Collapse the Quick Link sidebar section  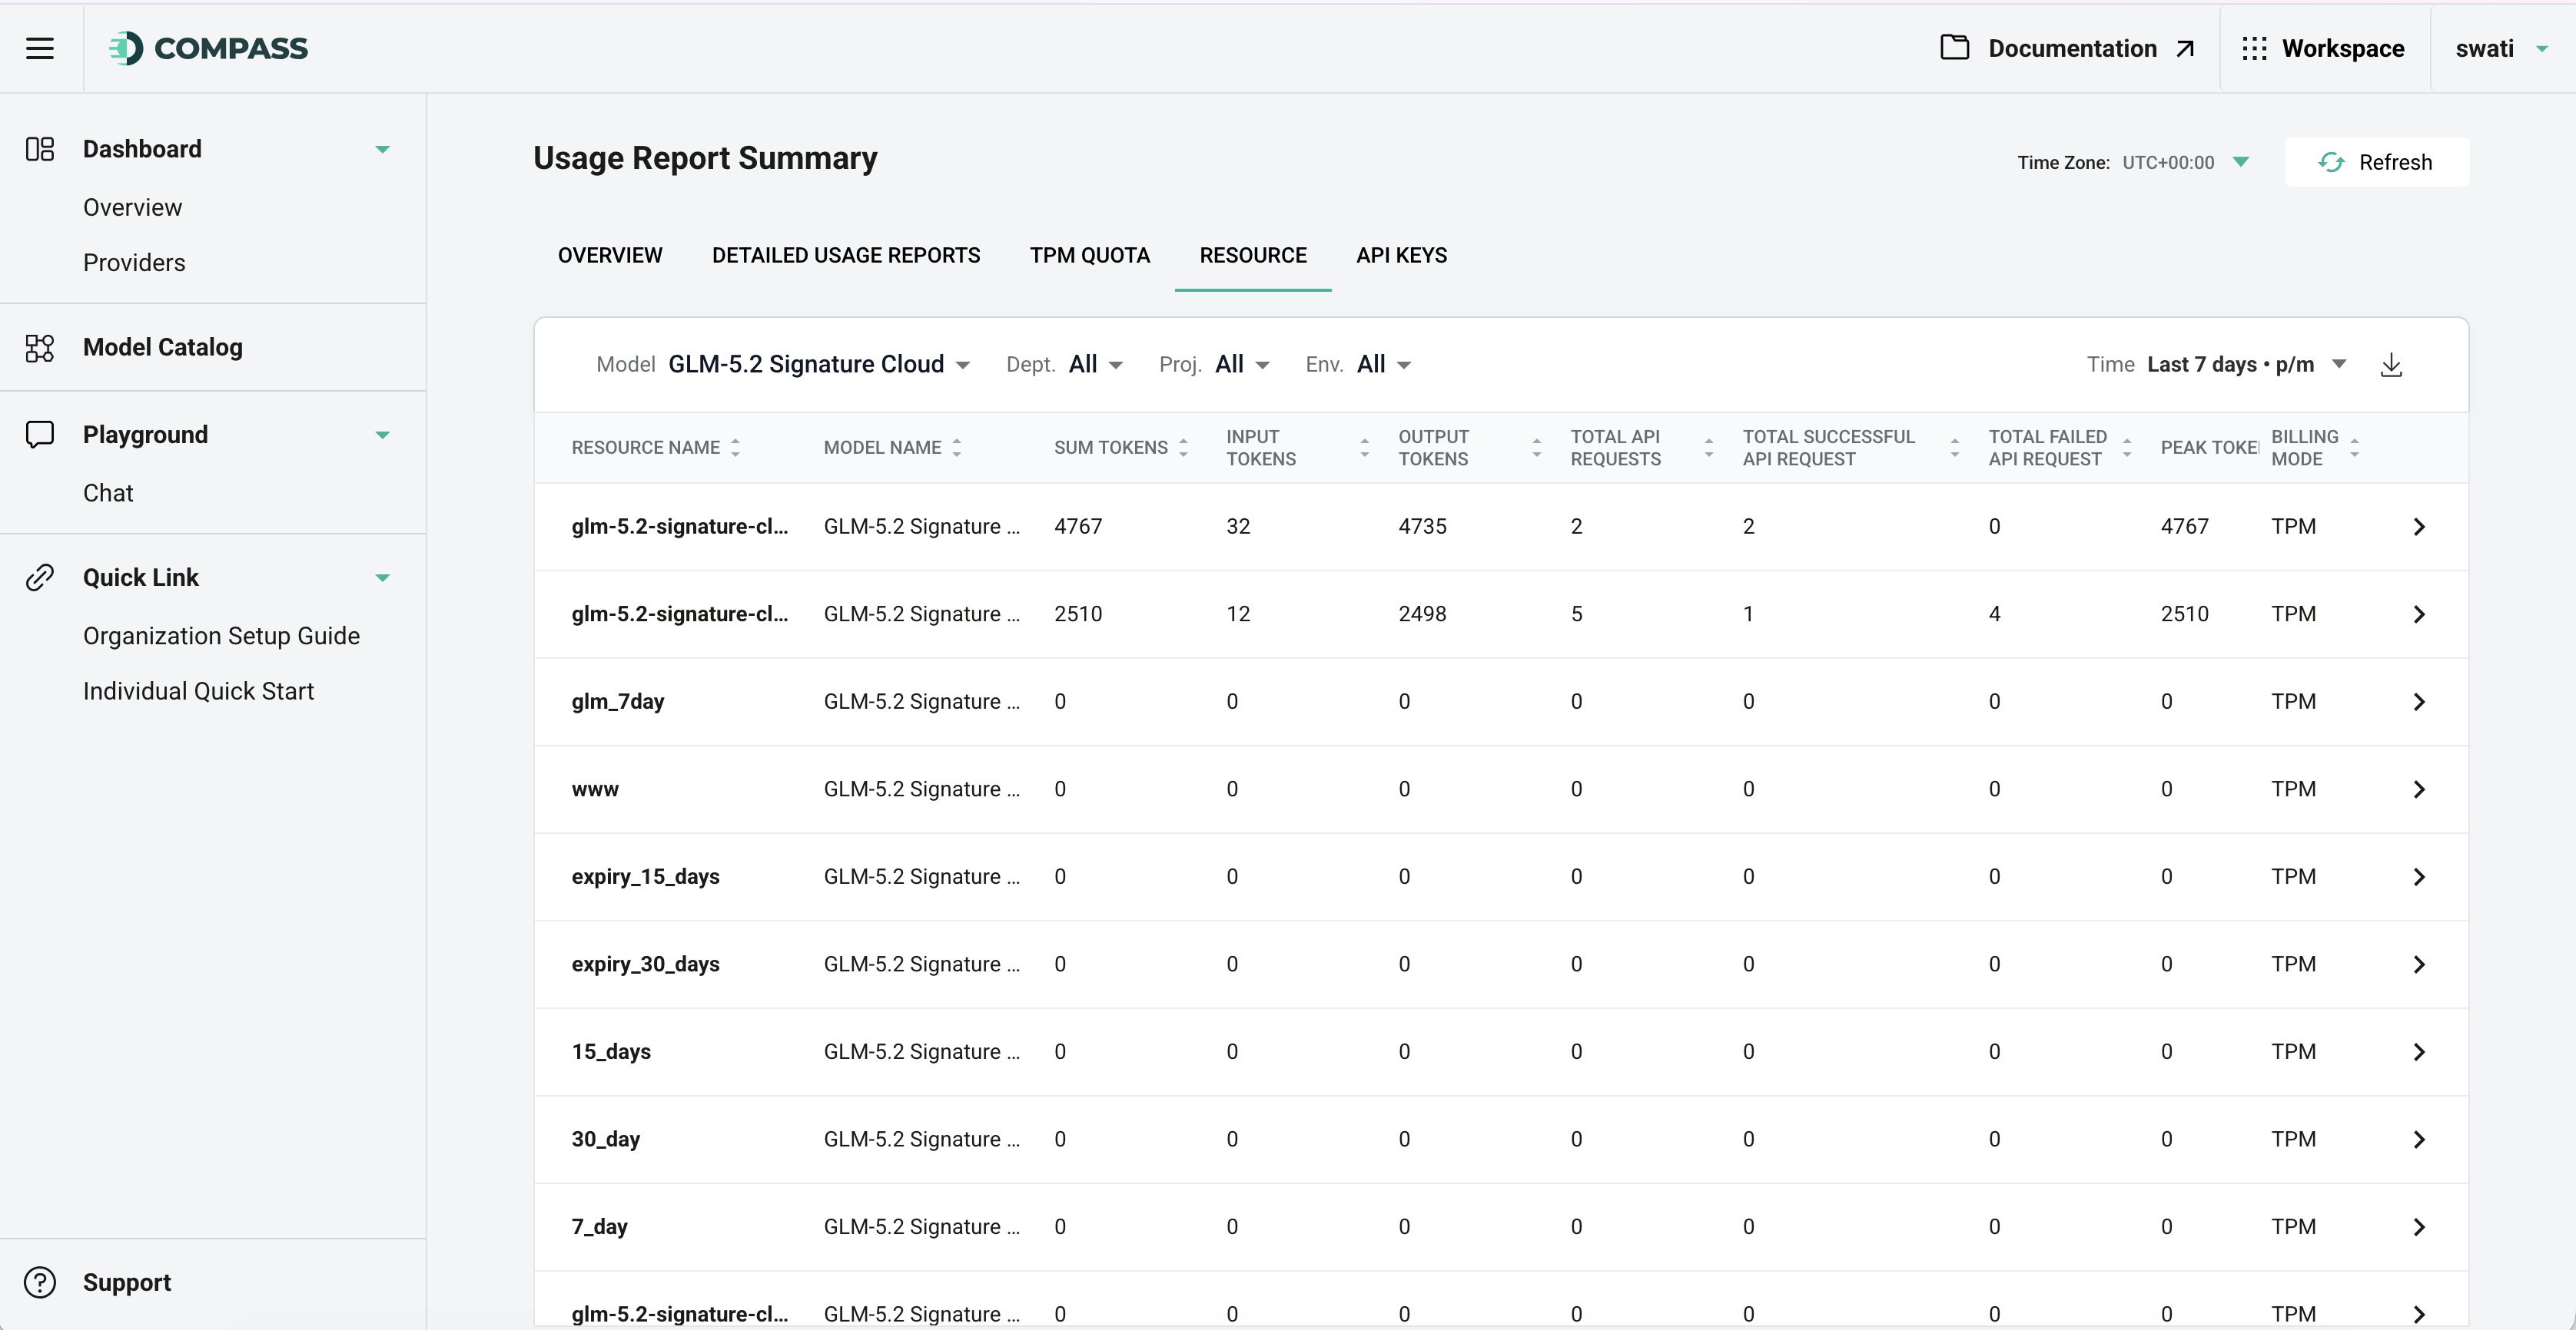coord(382,577)
